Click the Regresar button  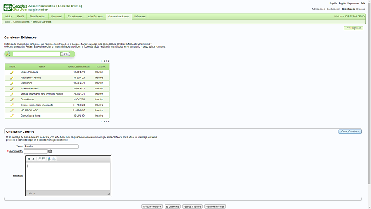click(354, 28)
